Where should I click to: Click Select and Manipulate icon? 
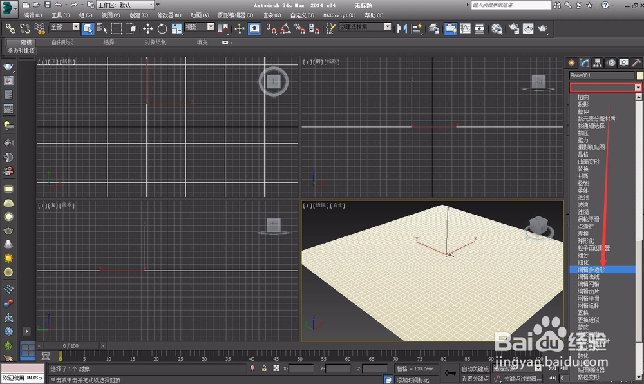pyautogui.click(x=240, y=28)
